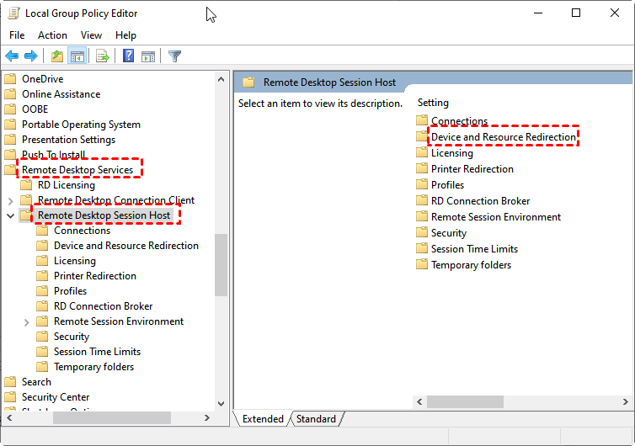Open Profiles in the Setting list
Screen dimensions: 635x446
coord(447,185)
